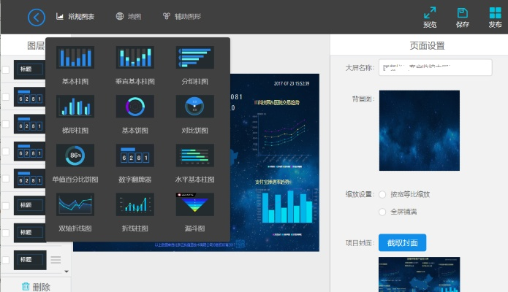The image size is (508, 292).
Task: Click the 截取封面 capture cover button
Action: 402,243
